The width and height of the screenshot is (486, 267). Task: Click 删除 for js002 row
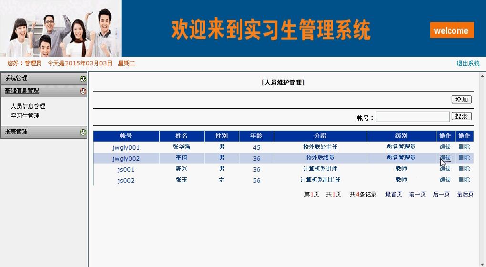[x=465, y=180]
